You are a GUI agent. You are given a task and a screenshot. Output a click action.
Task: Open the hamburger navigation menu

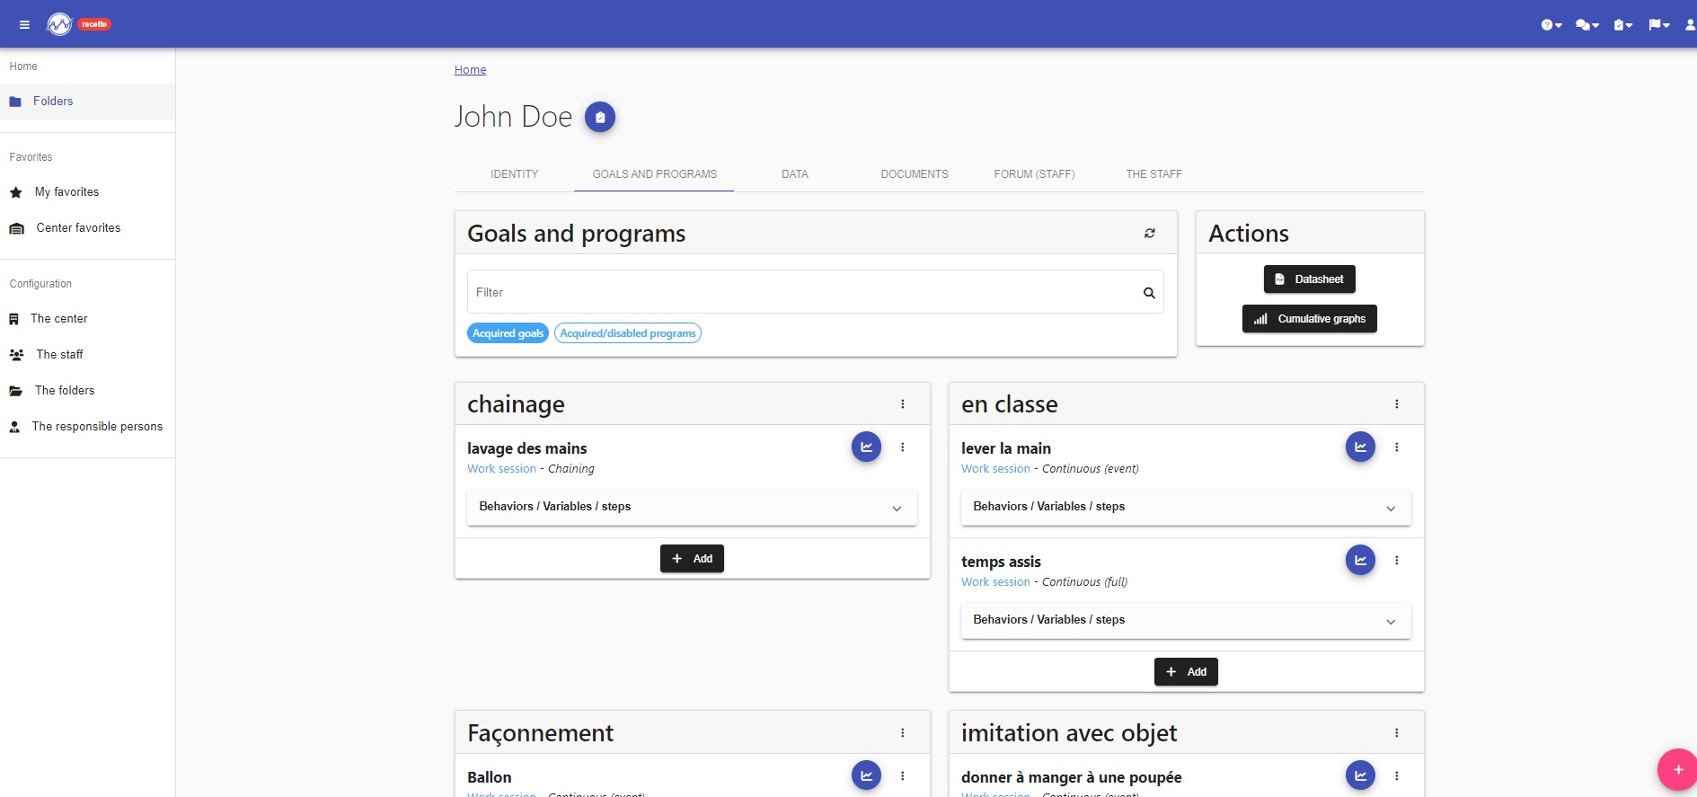(x=24, y=24)
